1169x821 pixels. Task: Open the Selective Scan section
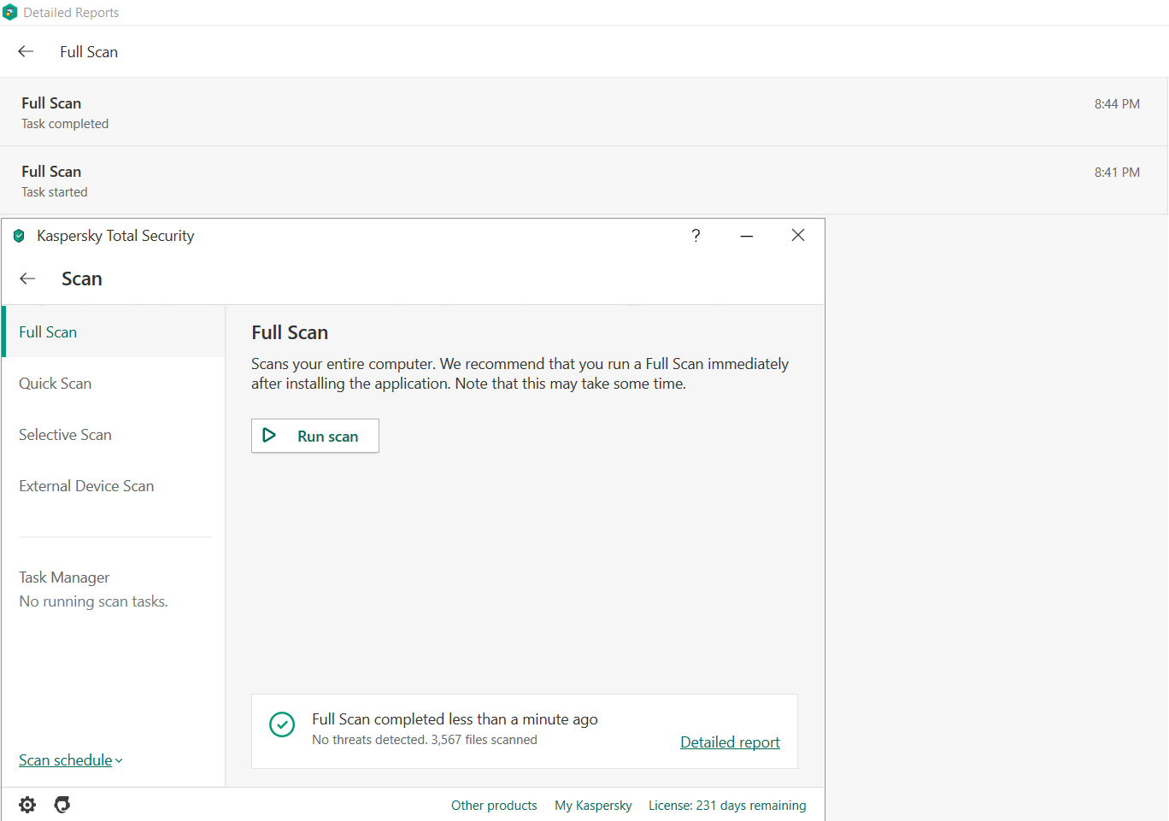[x=65, y=435]
